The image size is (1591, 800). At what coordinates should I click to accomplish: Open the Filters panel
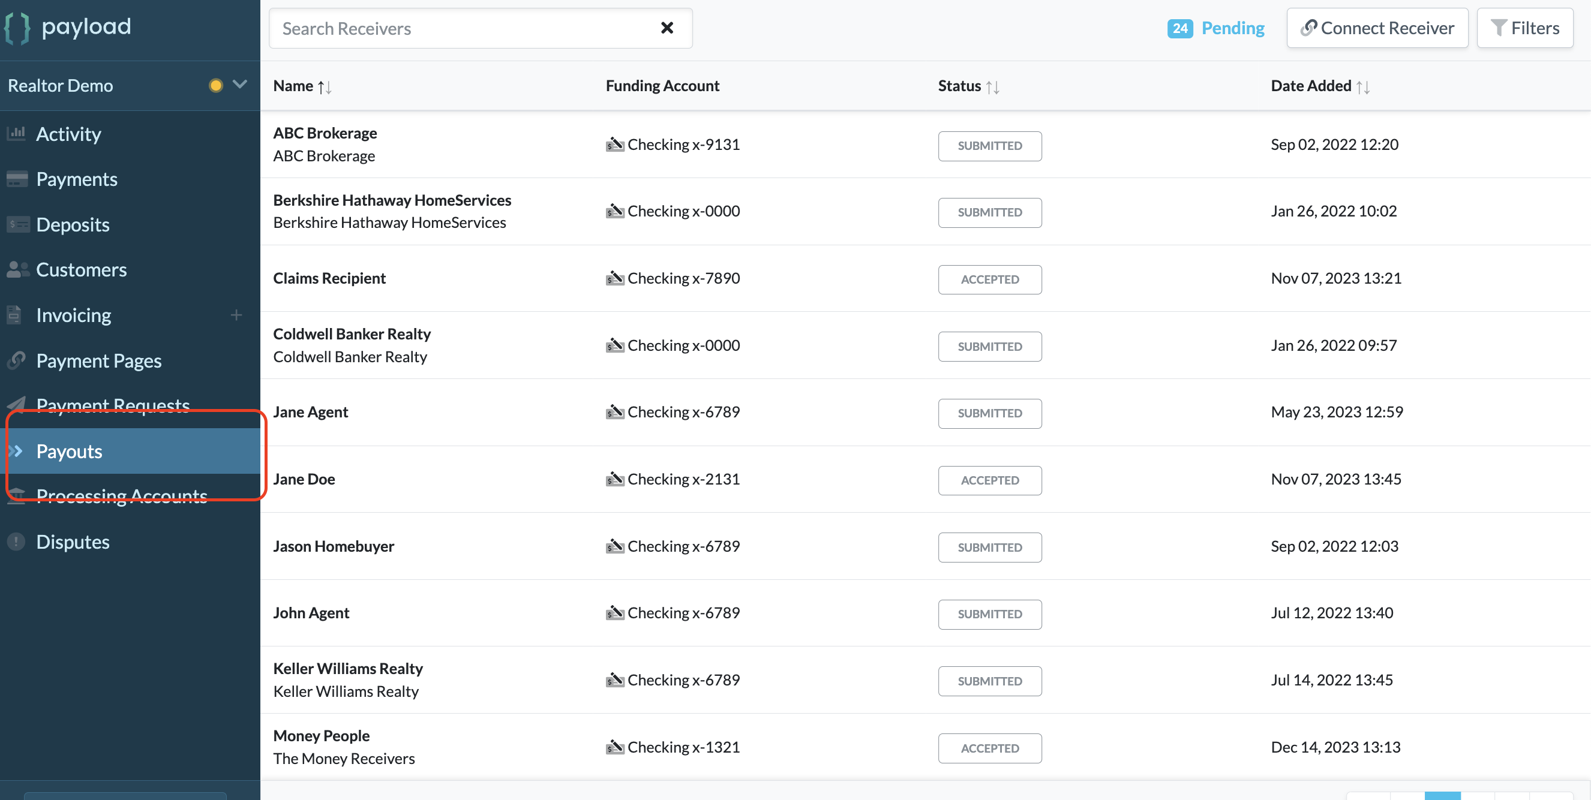click(x=1525, y=28)
